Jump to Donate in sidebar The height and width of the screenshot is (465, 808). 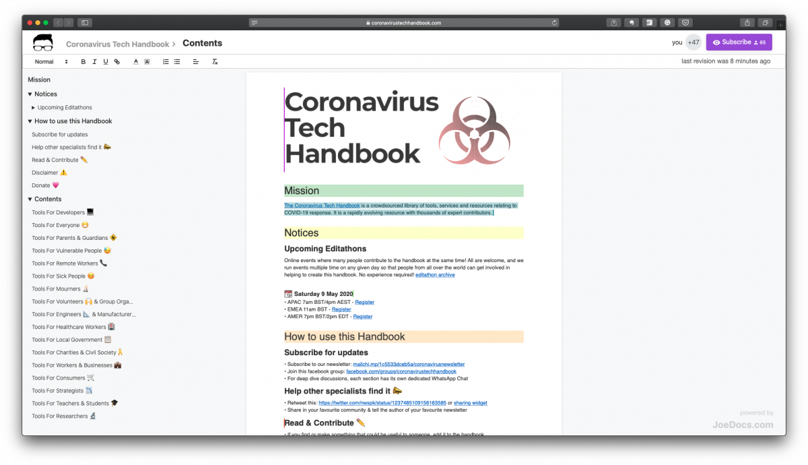pyautogui.click(x=46, y=186)
